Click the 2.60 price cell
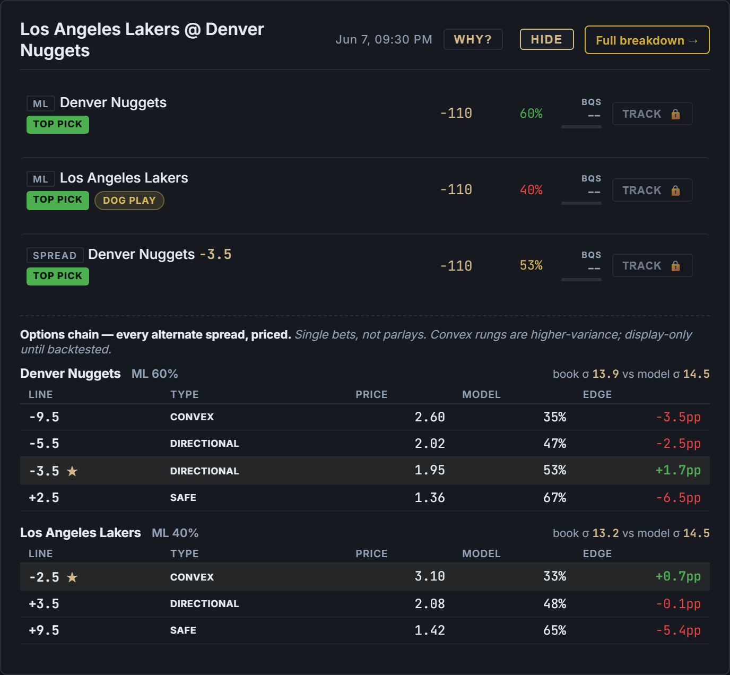Image resolution: width=730 pixels, height=675 pixels. coord(430,417)
